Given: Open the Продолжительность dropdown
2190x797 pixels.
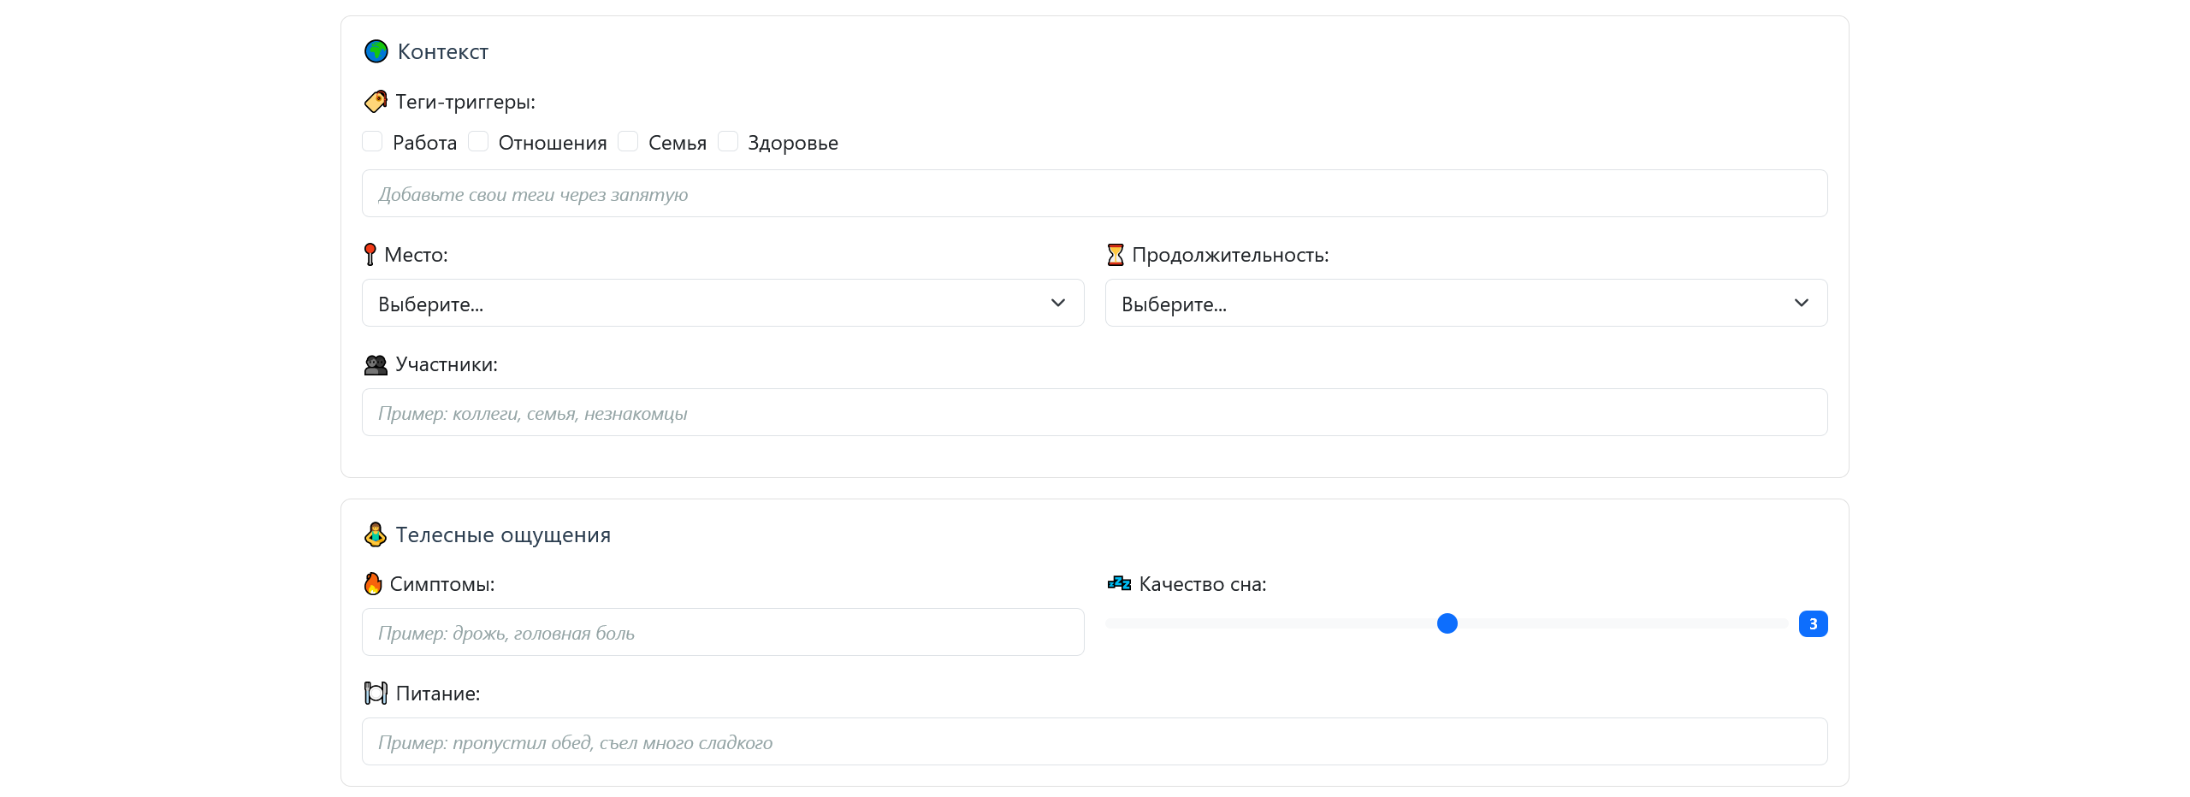Looking at the screenshot, I should (1466, 303).
